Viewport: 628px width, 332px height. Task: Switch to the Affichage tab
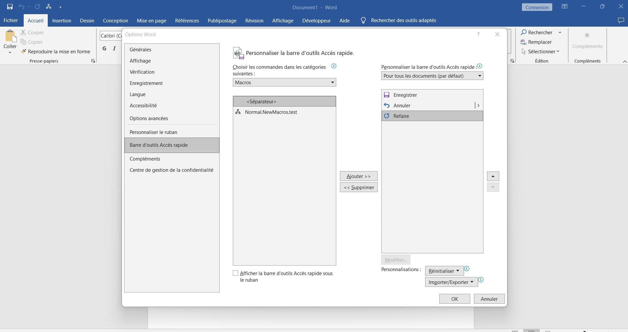point(283,20)
